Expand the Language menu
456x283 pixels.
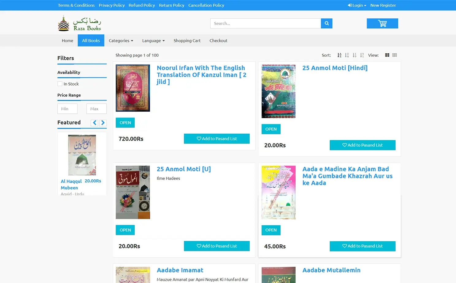[153, 40]
